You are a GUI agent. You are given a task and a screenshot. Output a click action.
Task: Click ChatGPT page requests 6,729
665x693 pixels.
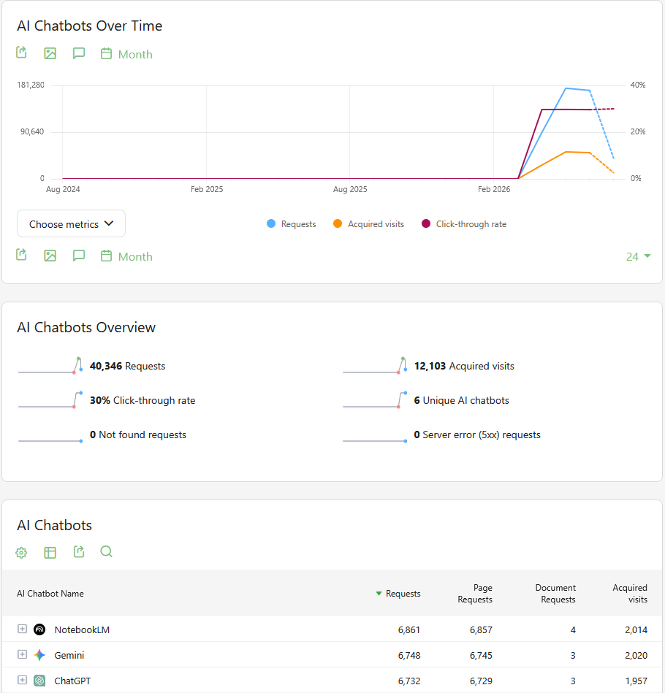[x=481, y=681]
